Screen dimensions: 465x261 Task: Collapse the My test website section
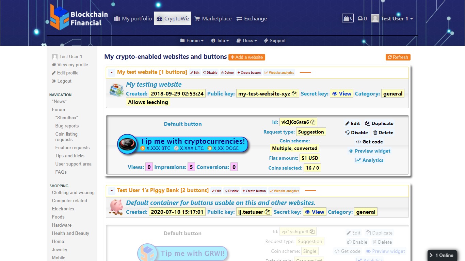point(112,73)
